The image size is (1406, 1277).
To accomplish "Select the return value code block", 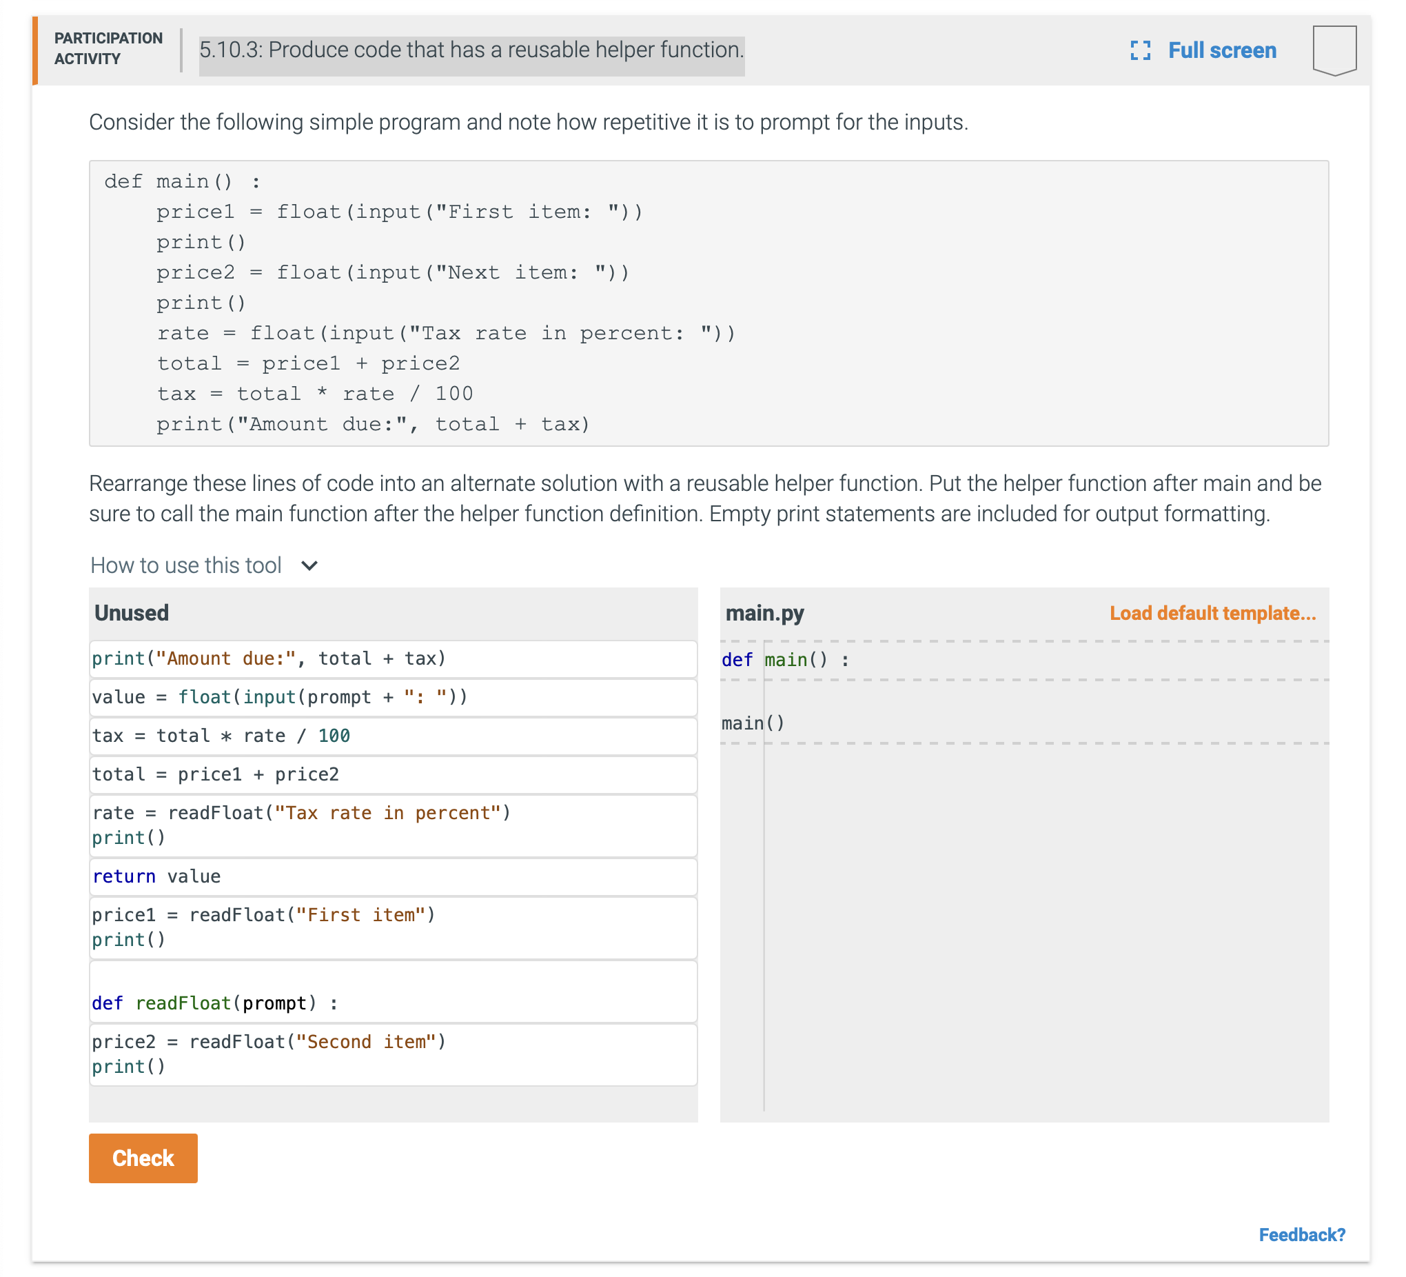I will (394, 876).
